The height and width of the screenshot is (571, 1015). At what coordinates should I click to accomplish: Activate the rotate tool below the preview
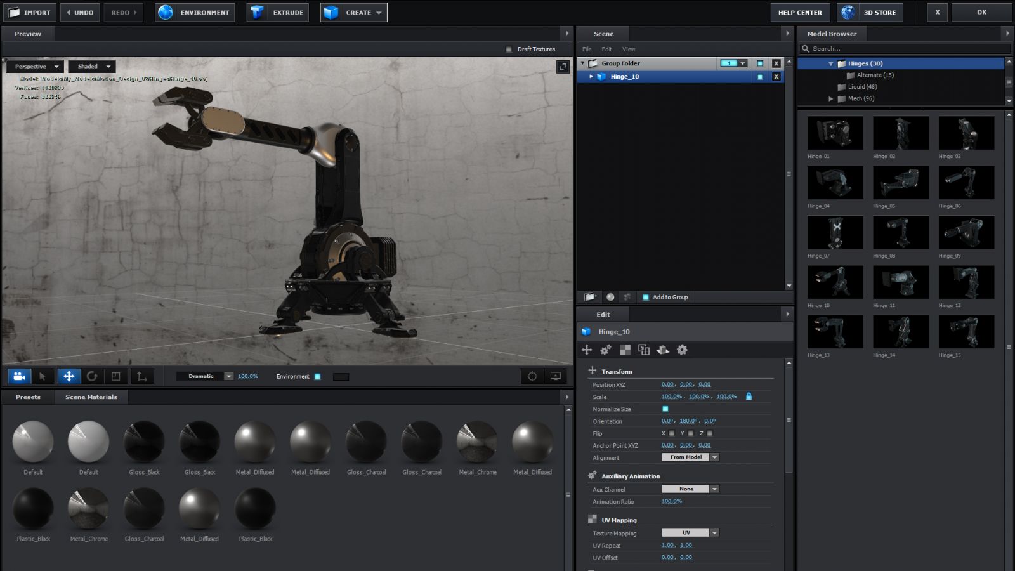(93, 376)
